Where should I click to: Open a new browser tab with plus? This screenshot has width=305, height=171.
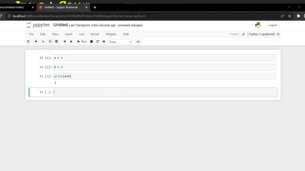click(x=95, y=8)
